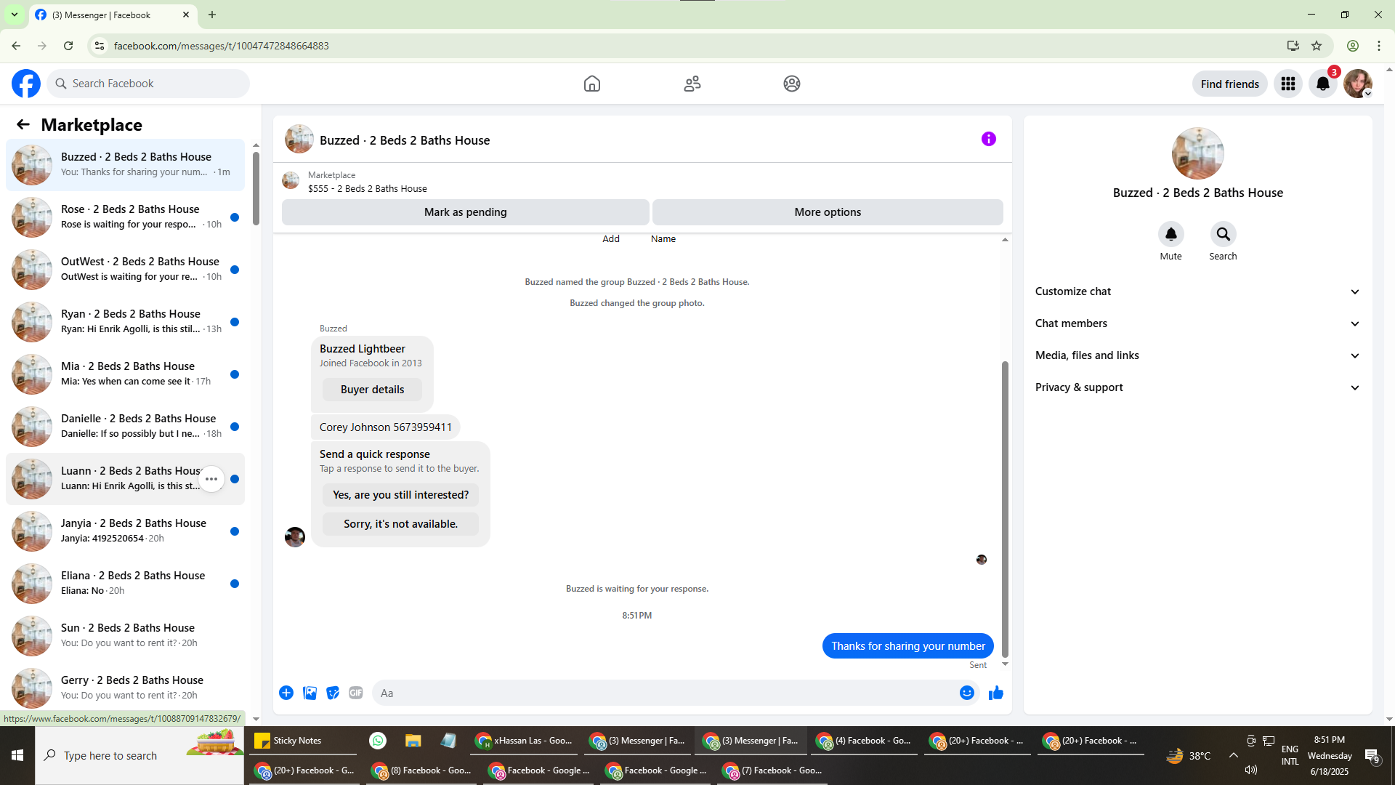Screen dimensions: 1395x785
Task: View Buyer details for Buzzed Lightbeer
Action: tap(372, 390)
